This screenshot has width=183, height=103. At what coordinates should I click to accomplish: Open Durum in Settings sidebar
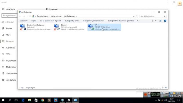[x=9, y=29]
